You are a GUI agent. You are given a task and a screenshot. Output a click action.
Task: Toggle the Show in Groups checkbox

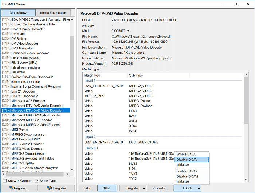5,181
